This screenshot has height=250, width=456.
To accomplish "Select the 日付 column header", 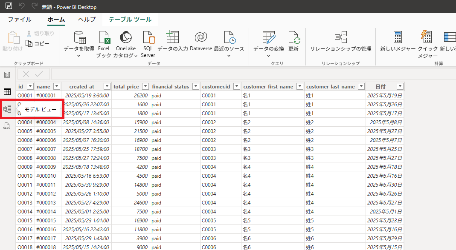I will pos(380,87).
